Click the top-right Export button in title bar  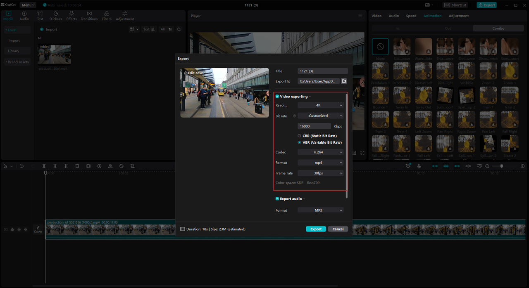(x=486, y=5)
